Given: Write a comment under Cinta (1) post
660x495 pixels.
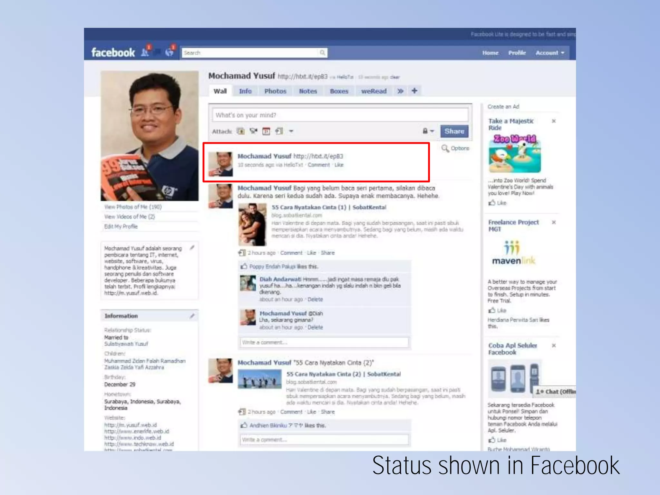Looking at the screenshot, I should (x=324, y=342).
